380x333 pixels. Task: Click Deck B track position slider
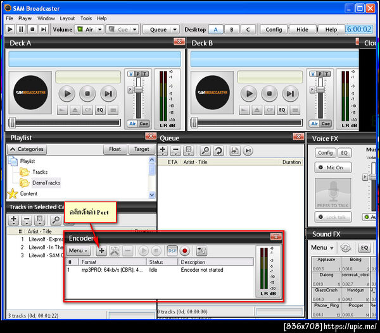tap(246, 123)
